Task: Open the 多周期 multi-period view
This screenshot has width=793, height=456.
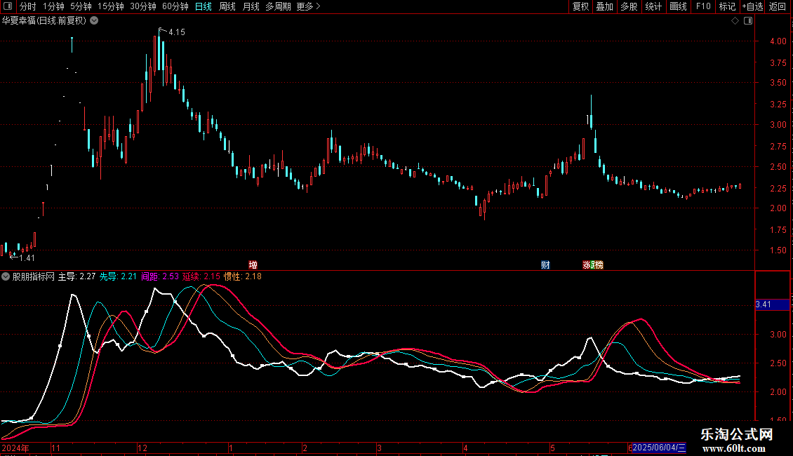Action: [x=278, y=6]
